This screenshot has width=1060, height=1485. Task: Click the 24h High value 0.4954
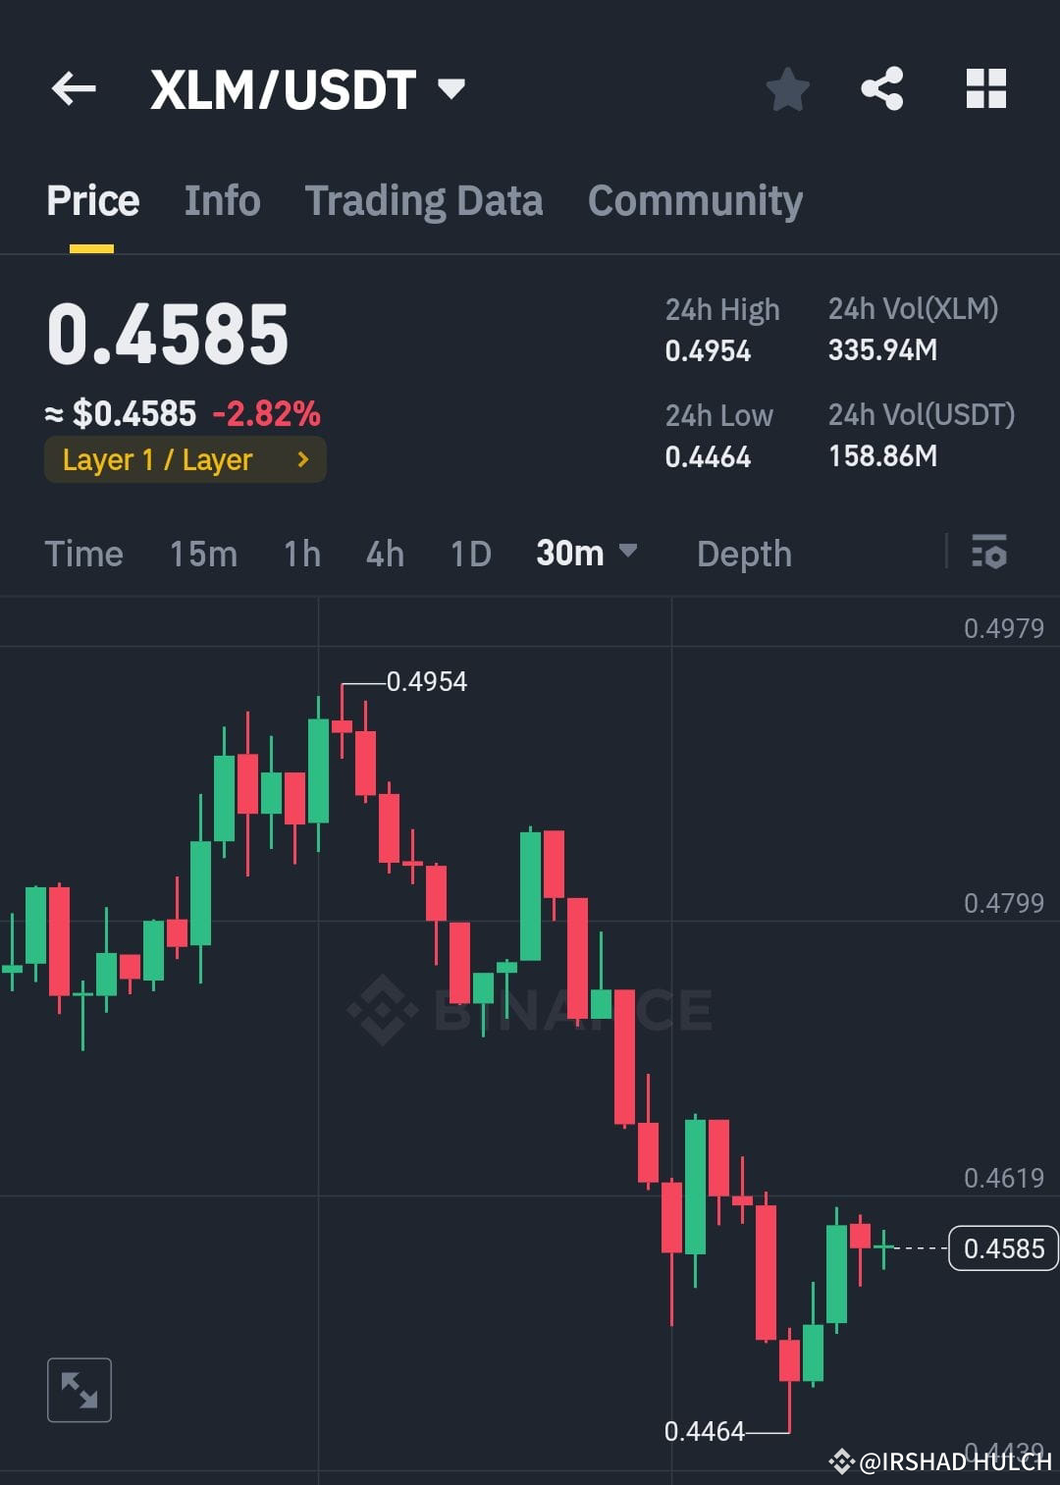tap(708, 350)
